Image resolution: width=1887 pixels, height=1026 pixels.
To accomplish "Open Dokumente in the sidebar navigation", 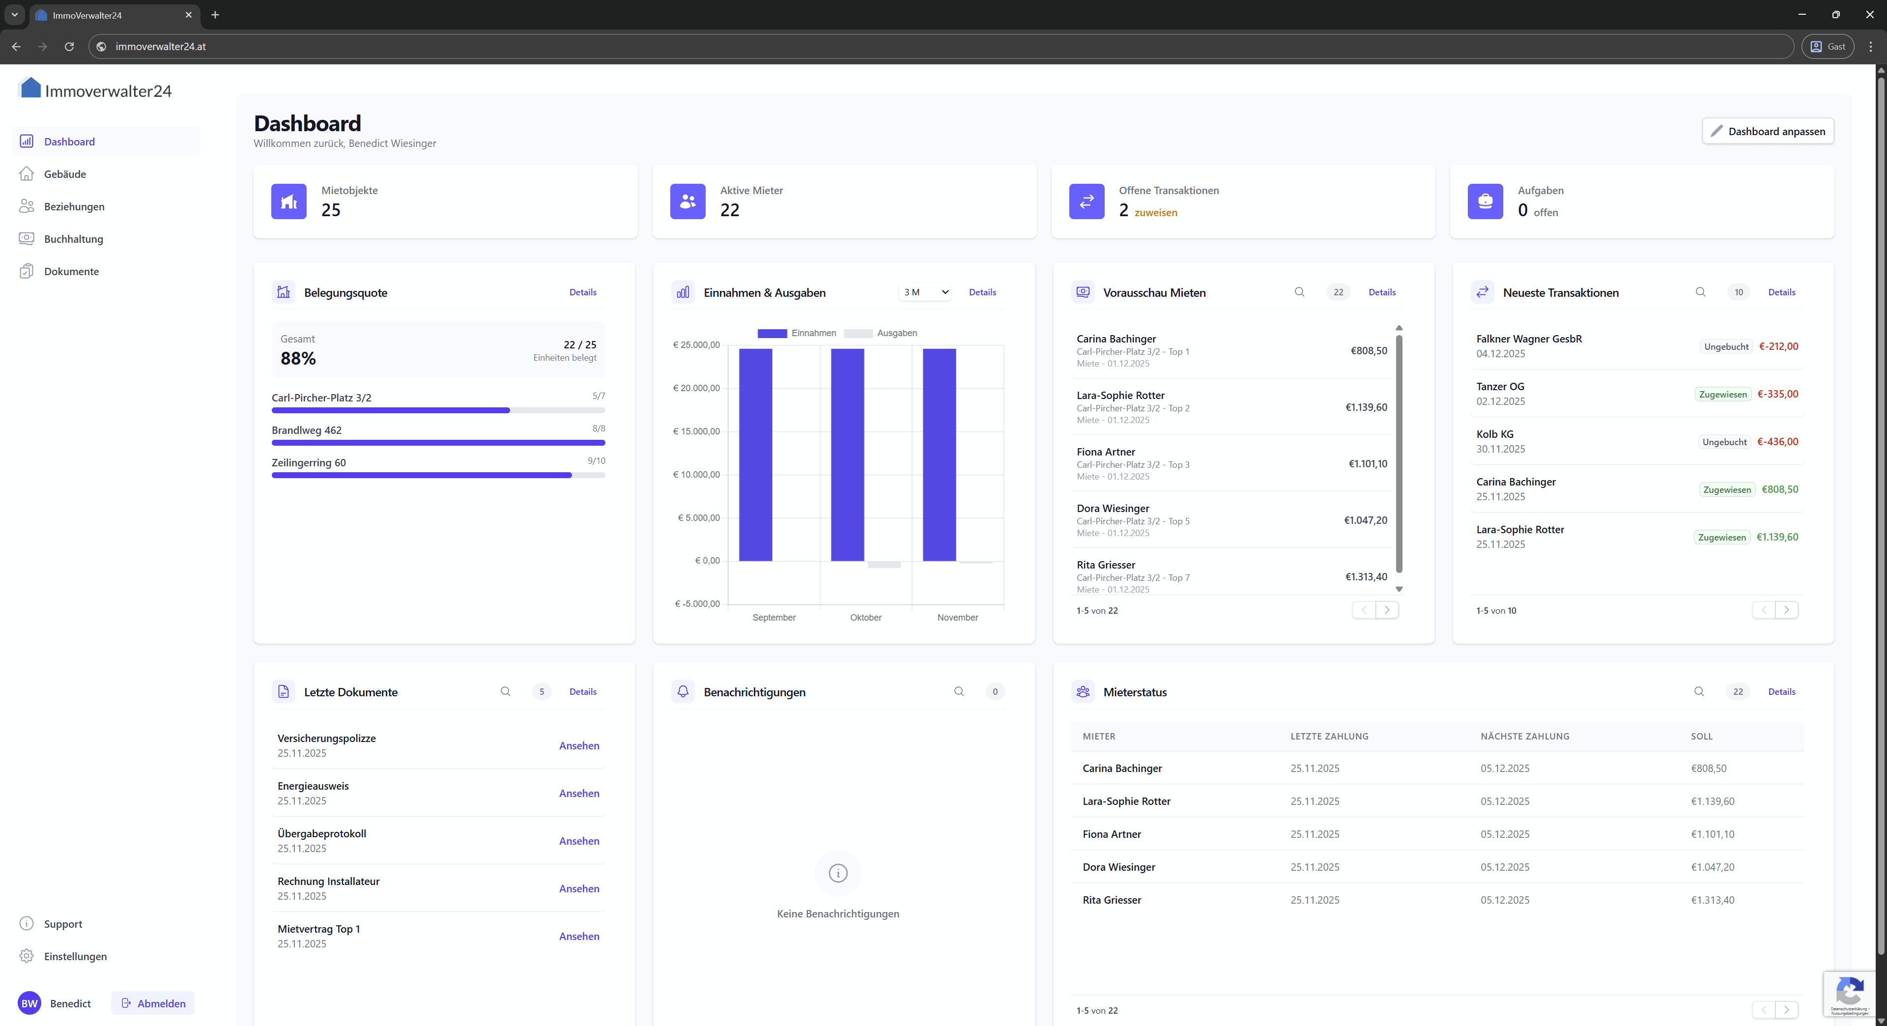I will (70, 270).
